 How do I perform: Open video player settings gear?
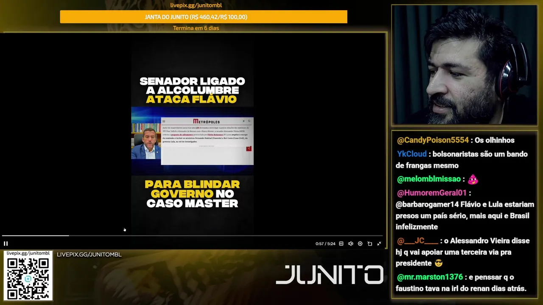tap(360, 244)
